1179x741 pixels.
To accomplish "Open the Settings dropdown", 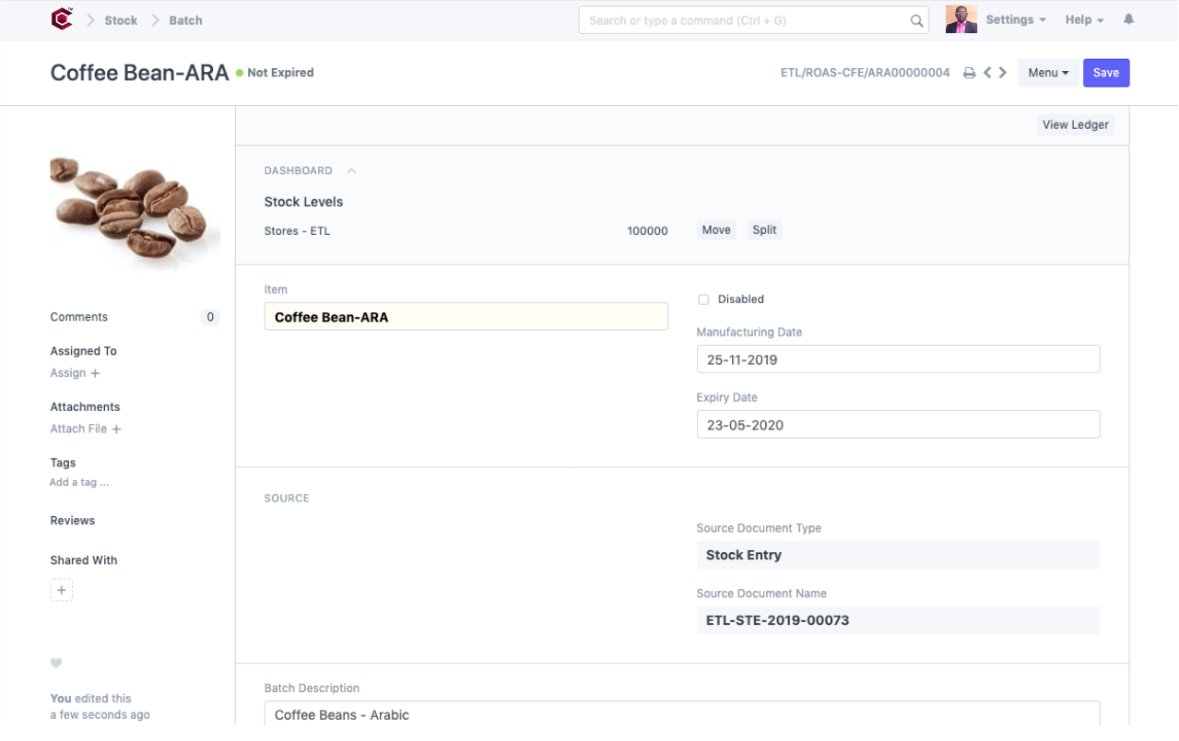I will tap(1010, 18).
